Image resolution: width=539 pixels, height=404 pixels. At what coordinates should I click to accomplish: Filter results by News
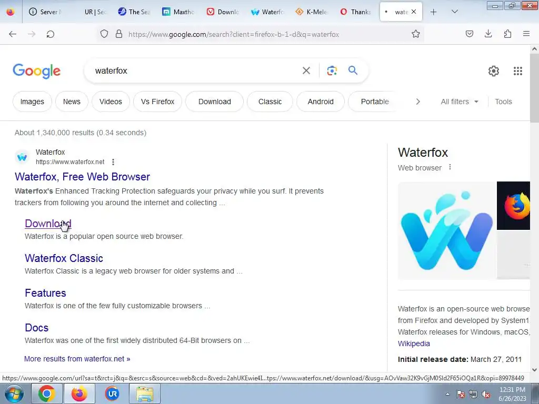(x=72, y=102)
